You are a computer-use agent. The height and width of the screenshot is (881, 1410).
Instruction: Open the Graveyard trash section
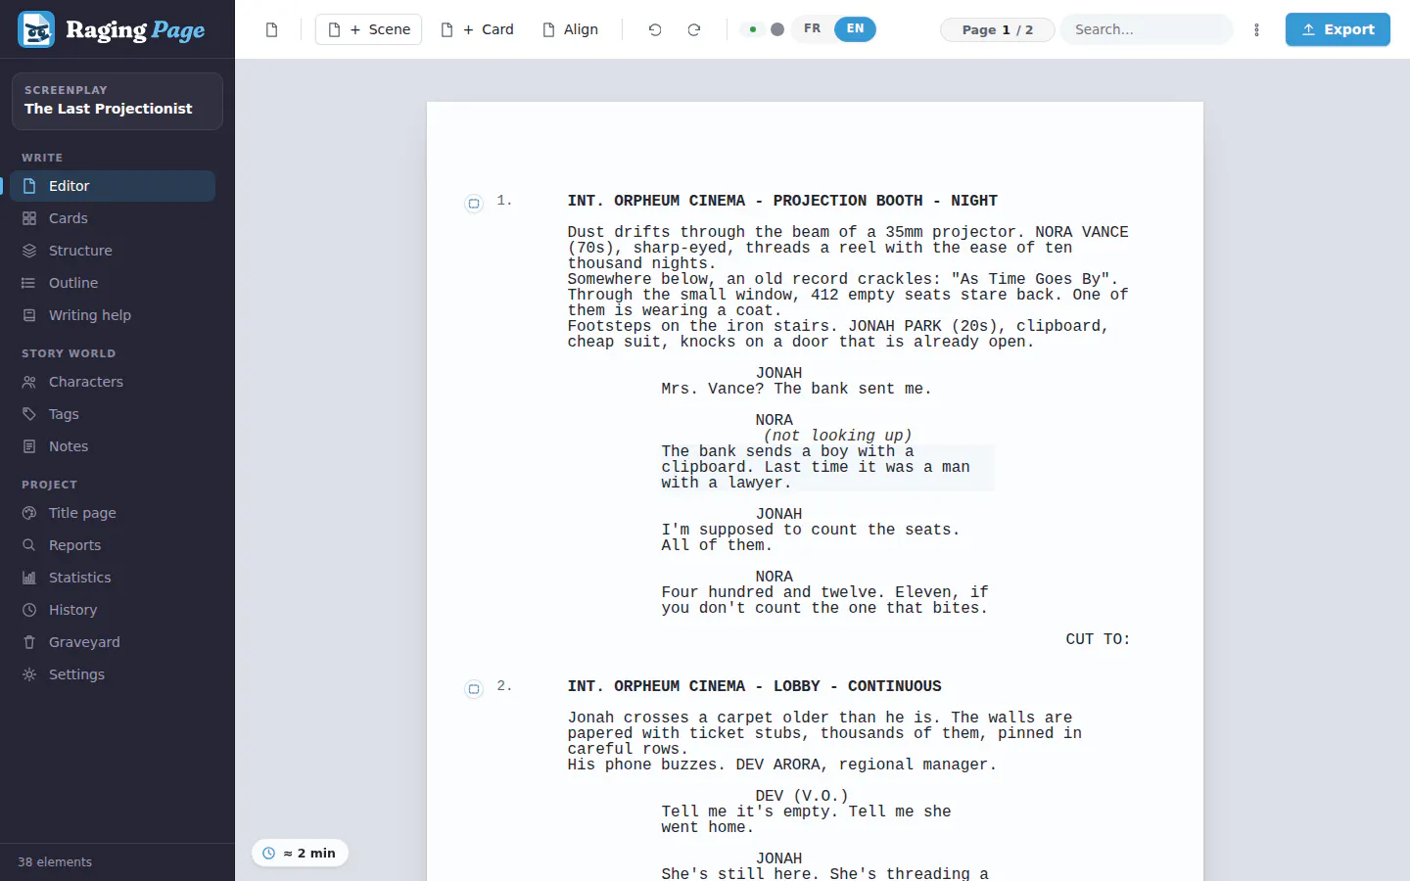[113, 642]
